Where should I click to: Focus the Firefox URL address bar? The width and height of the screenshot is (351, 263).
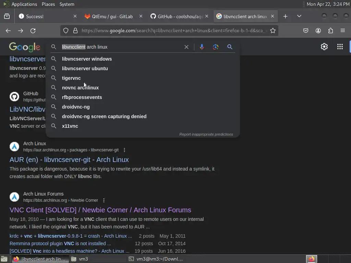(x=174, y=30)
